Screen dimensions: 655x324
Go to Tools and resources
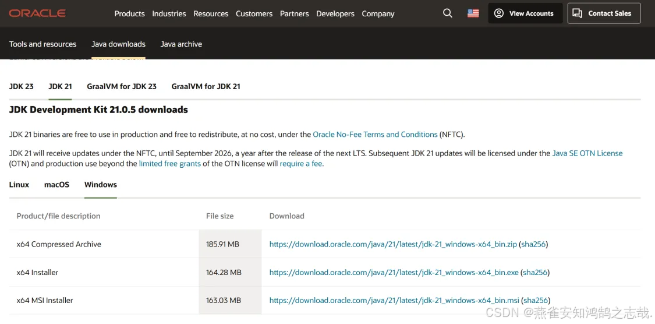pyautogui.click(x=43, y=44)
